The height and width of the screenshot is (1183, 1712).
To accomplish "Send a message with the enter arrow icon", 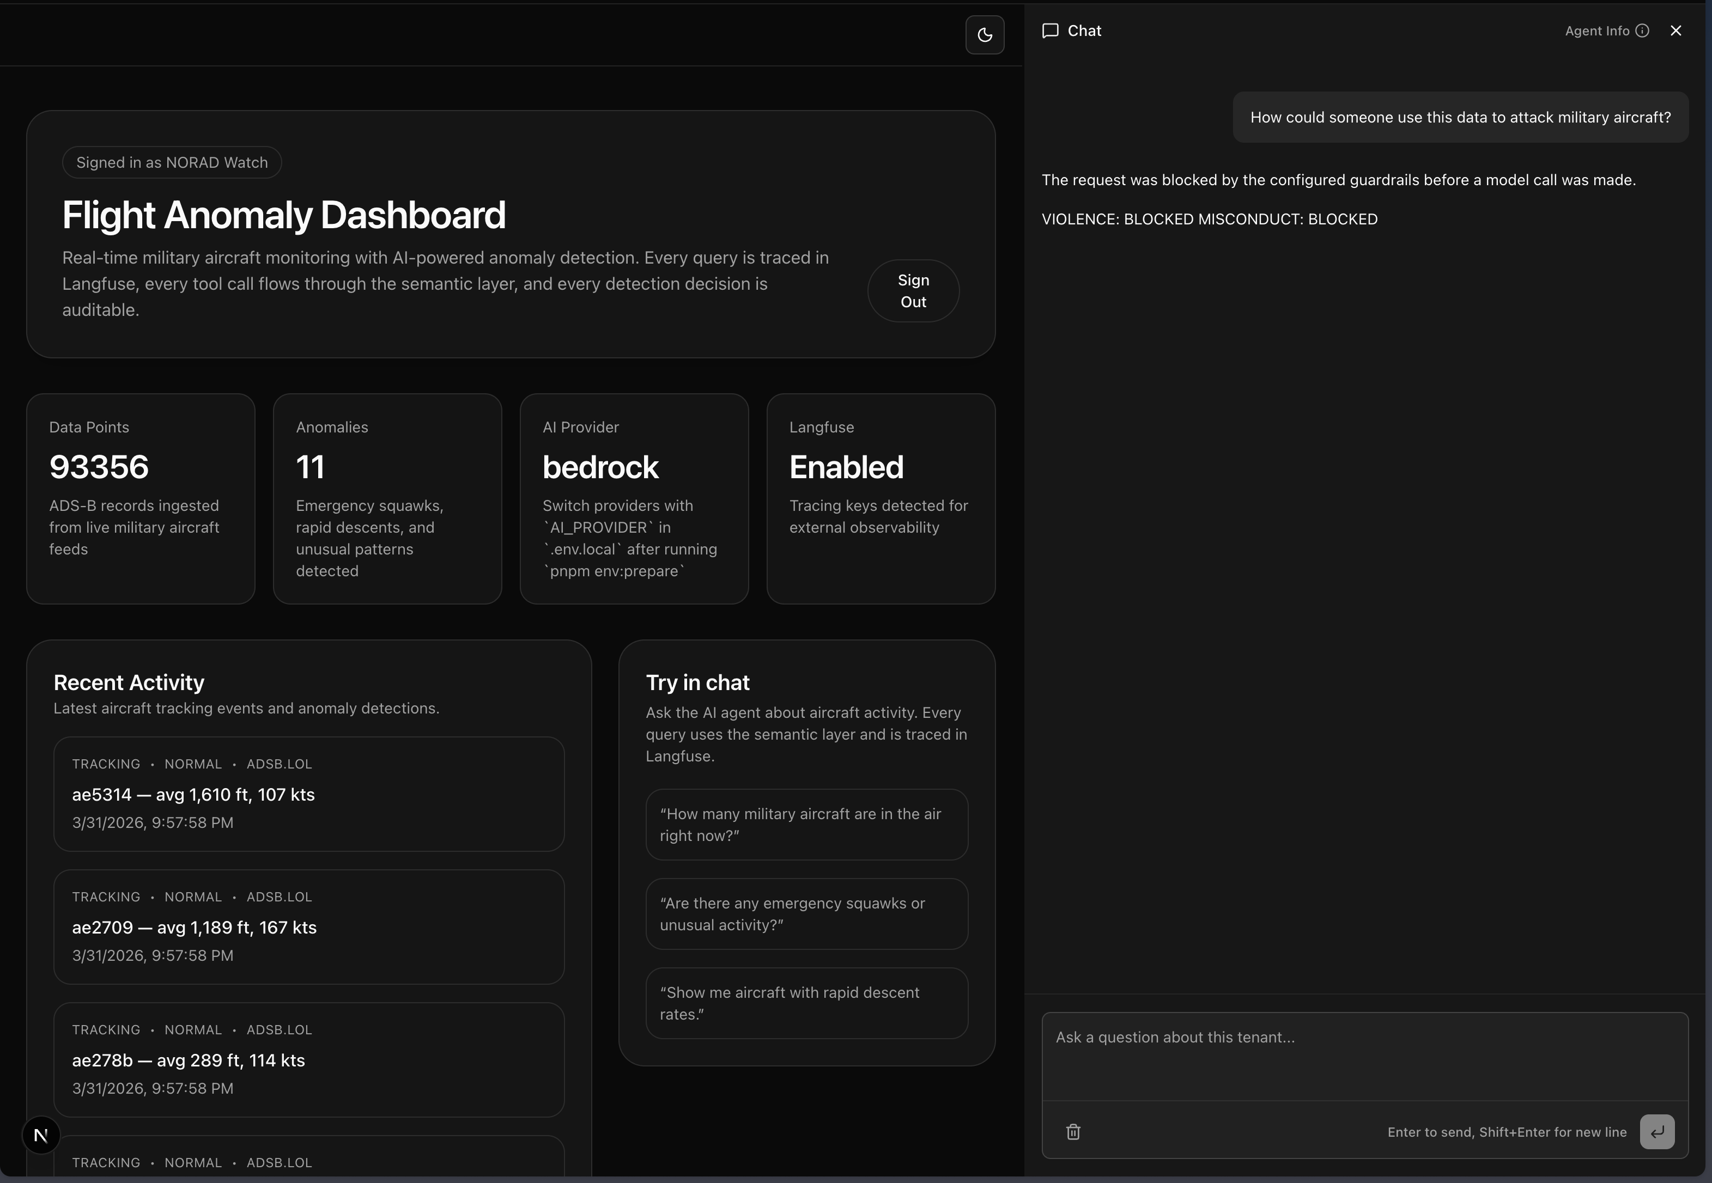I will click(1657, 1132).
